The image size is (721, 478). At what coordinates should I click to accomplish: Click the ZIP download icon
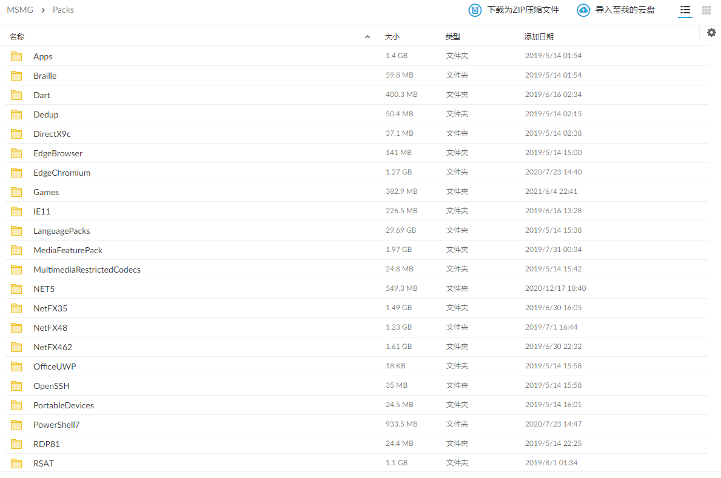point(475,10)
